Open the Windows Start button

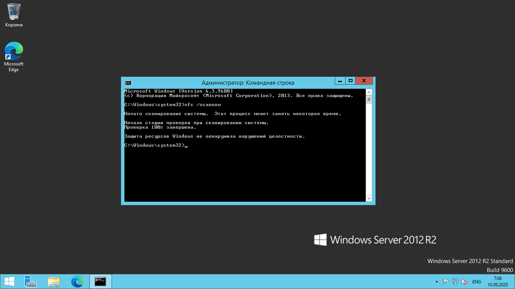coord(9,281)
